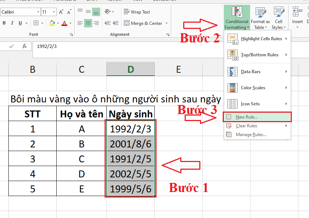
Task: Select column B header
Action: (33, 69)
